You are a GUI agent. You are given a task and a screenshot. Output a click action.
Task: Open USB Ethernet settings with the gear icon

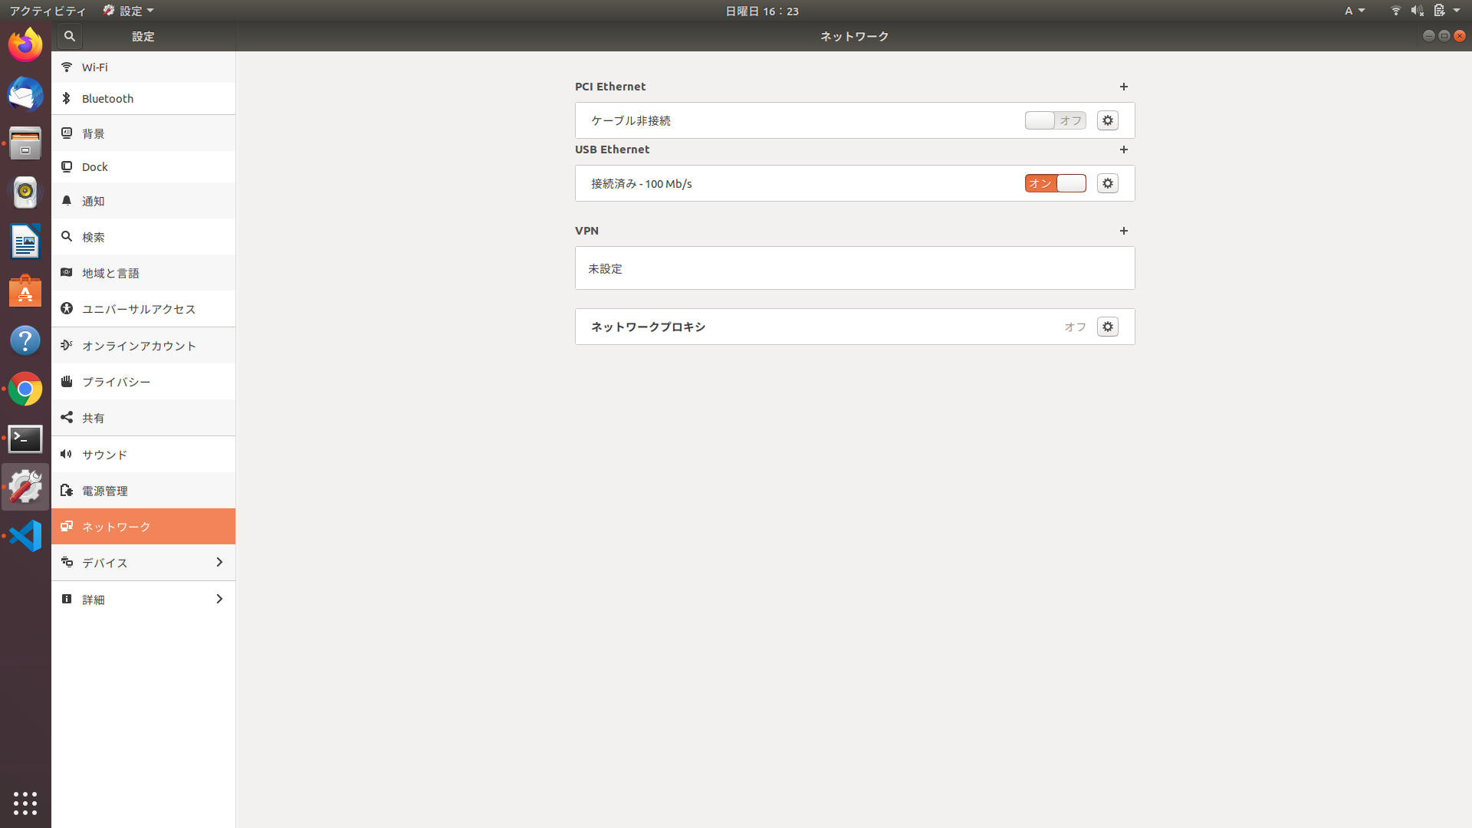pos(1107,183)
